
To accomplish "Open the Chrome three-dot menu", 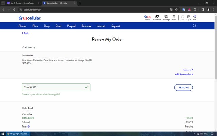I will click(214, 10).
